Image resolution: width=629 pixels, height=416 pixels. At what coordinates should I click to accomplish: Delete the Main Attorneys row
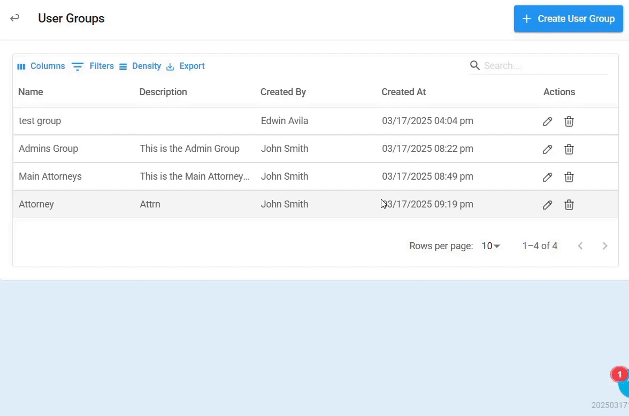(x=569, y=177)
